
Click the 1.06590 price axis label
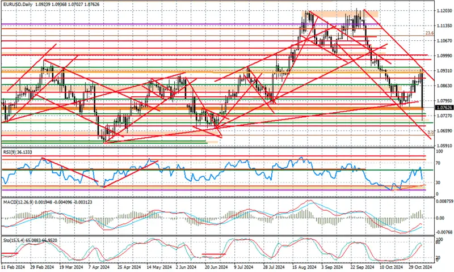pyautogui.click(x=444, y=131)
